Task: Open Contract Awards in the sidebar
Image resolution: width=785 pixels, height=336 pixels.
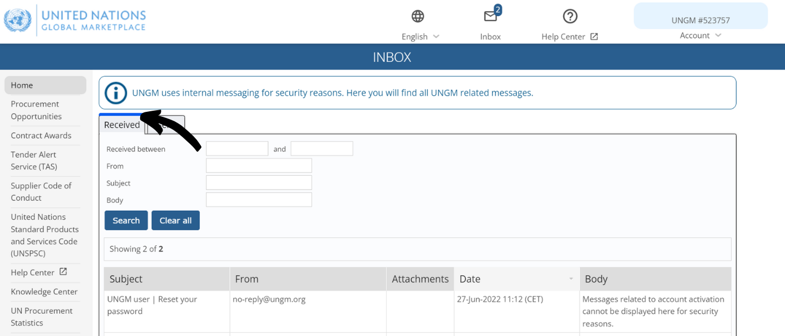Action: 41,135
